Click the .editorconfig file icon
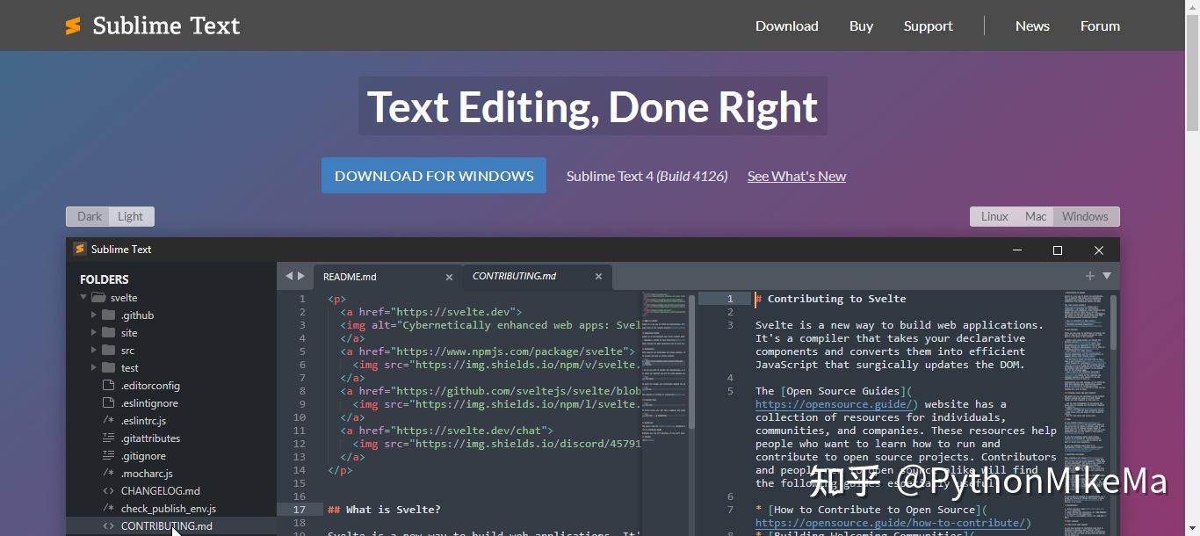 coord(109,385)
